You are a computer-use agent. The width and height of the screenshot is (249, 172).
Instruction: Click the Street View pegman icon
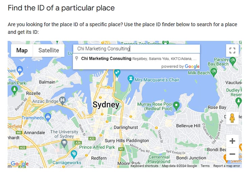click(x=232, y=118)
